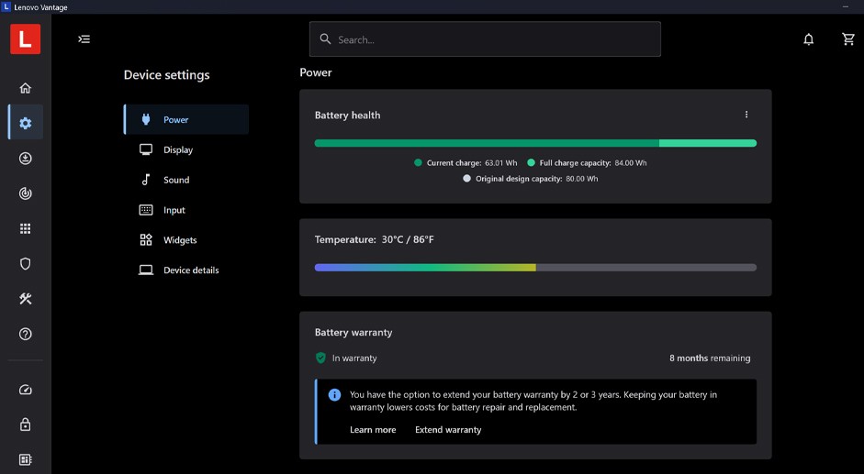Image resolution: width=864 pixels, height=474 pixels.
Task: Click the Lenovo red L logo
Action: (x=25, y=39)
